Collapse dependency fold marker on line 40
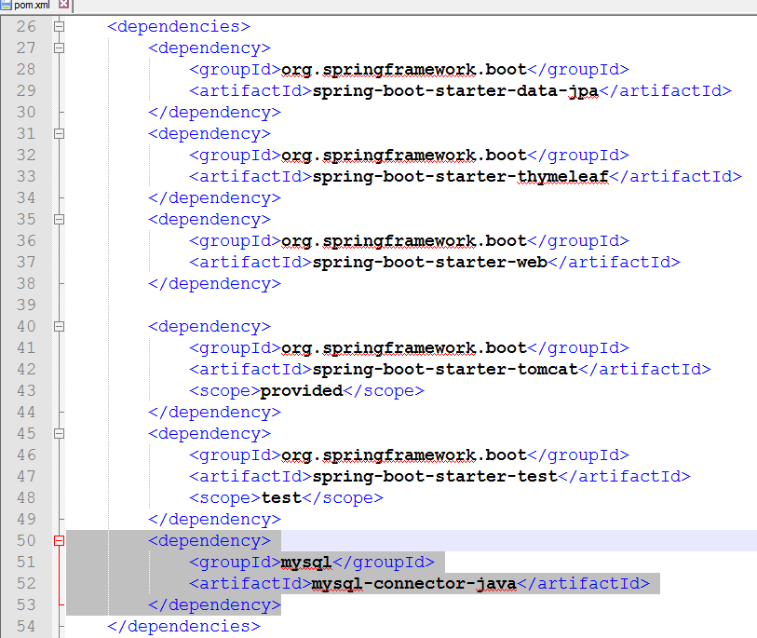 click(x=59, y=327)
